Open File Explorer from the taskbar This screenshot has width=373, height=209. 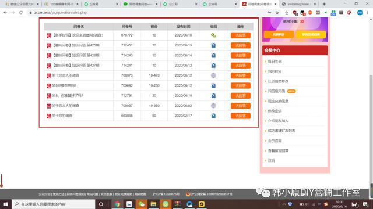pos(153,204)
